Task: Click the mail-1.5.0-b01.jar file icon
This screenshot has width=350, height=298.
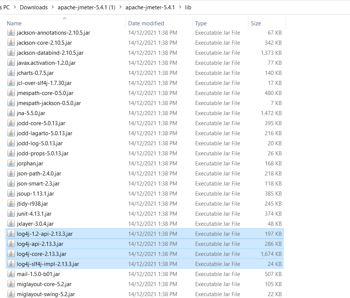Action: click(11, 274)
